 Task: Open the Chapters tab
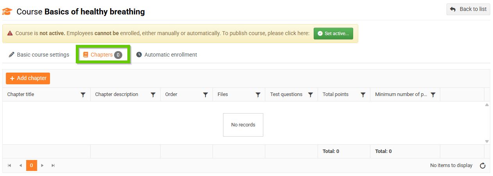(102, 55)
